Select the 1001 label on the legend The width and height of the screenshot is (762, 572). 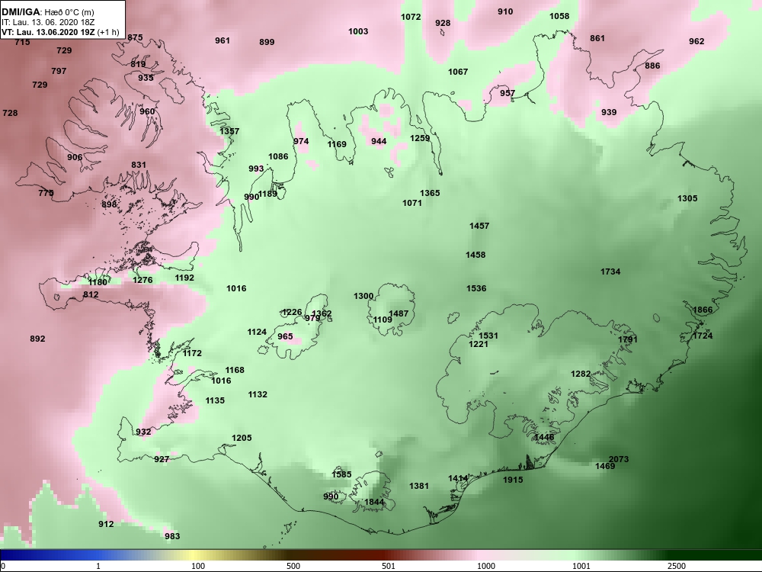click(x=581, y=566)
